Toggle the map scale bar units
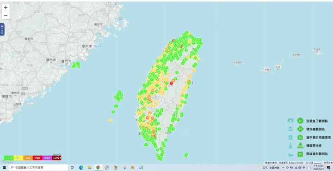This screenshot has height=171, width=333. [314, 163]
